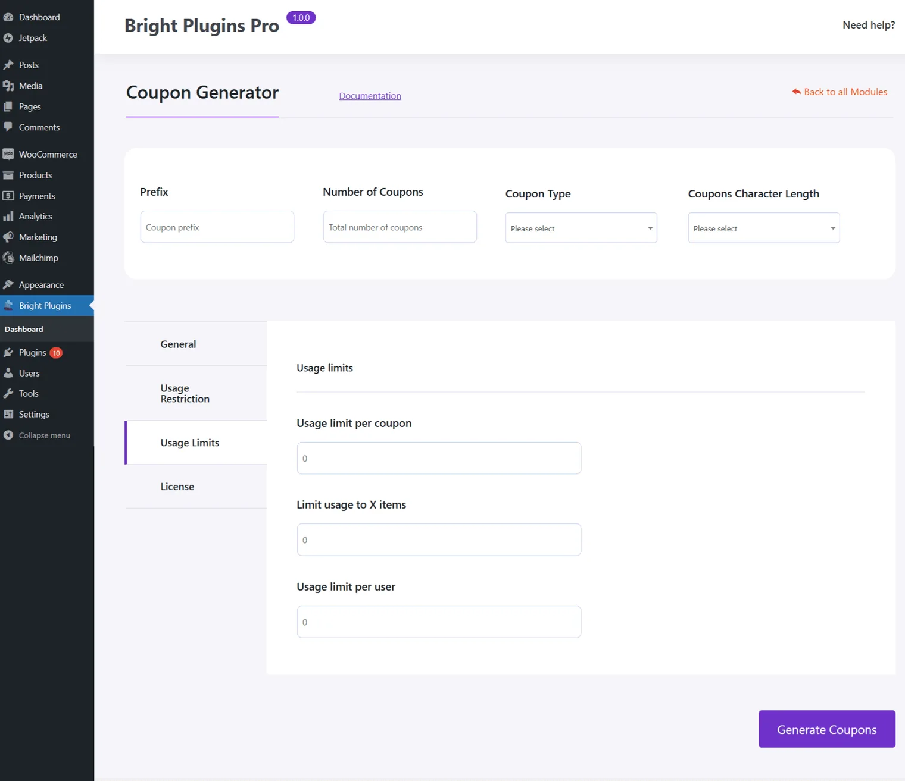
Task: Click the Analytics bar chart icon
Action: pyautogui.click(x=8, y=217)
